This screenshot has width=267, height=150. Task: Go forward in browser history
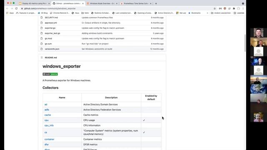(12, 8)
